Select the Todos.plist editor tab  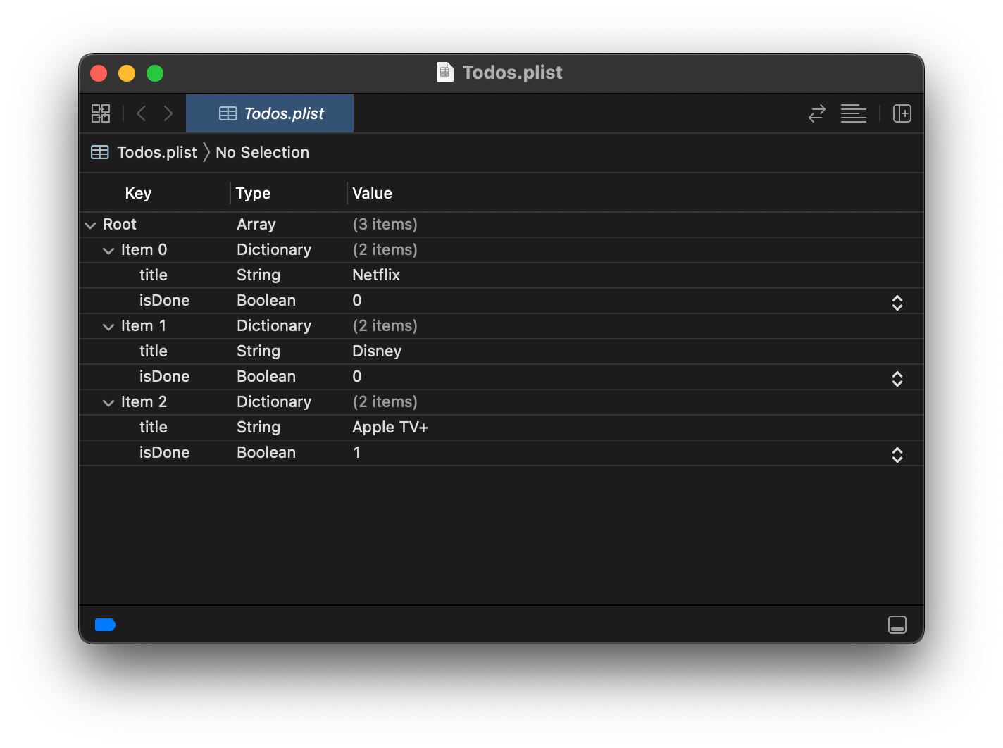tap(270, 113)
